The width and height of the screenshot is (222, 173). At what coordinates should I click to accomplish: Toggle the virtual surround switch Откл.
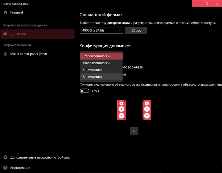point(84,91)
